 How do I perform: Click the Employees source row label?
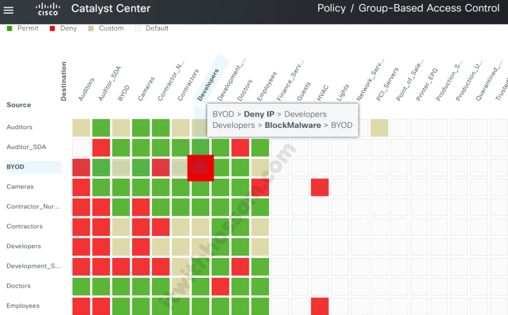pyautogui.click(x=23, y=306)
